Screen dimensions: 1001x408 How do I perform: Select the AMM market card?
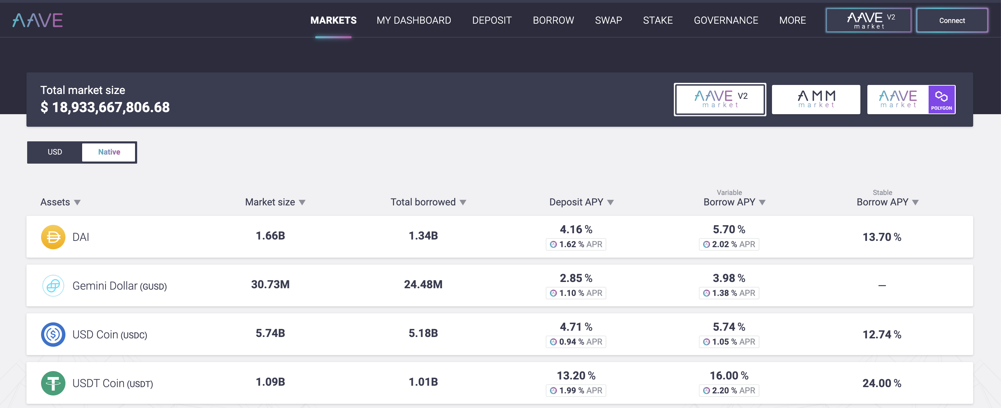[x=815, y=99]
